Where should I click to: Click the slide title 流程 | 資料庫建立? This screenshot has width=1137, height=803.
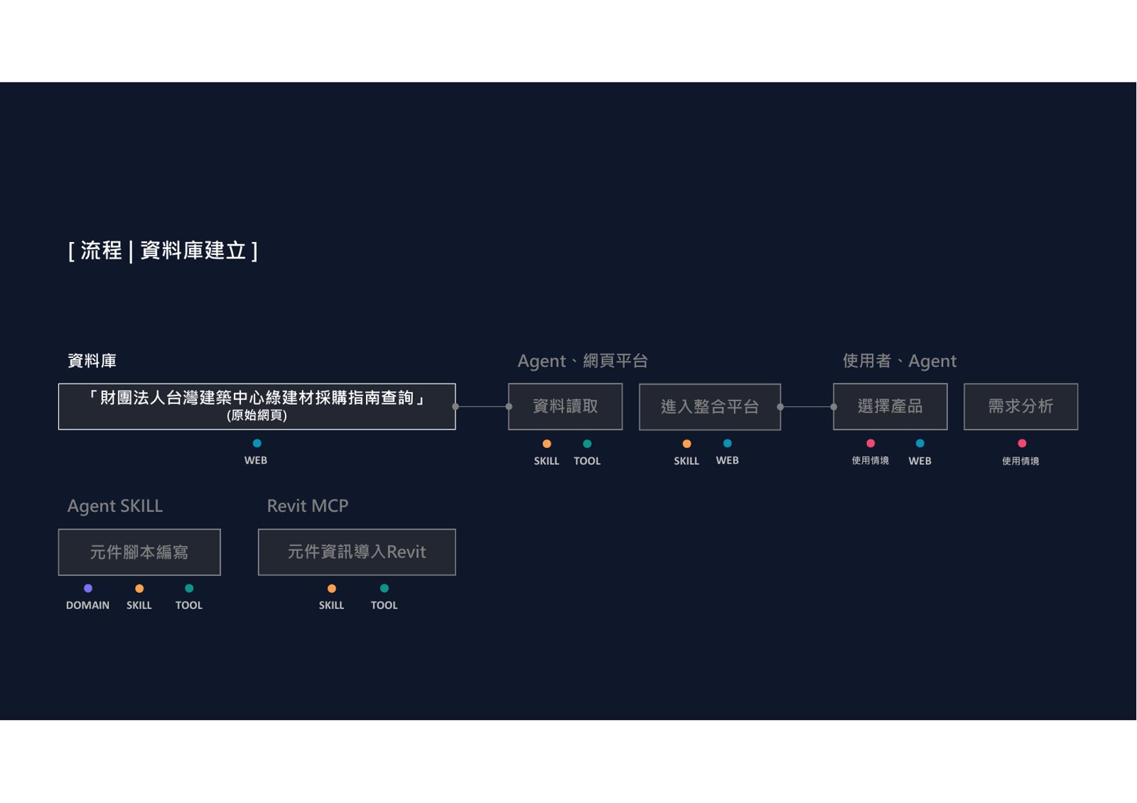click(x=163, y=251)
